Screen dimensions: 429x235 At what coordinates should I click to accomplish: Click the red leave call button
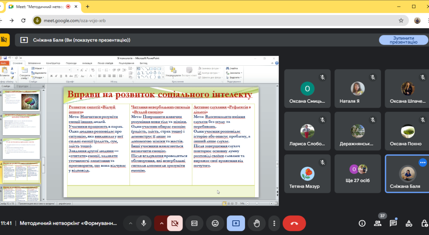click(x=294, y=224)
